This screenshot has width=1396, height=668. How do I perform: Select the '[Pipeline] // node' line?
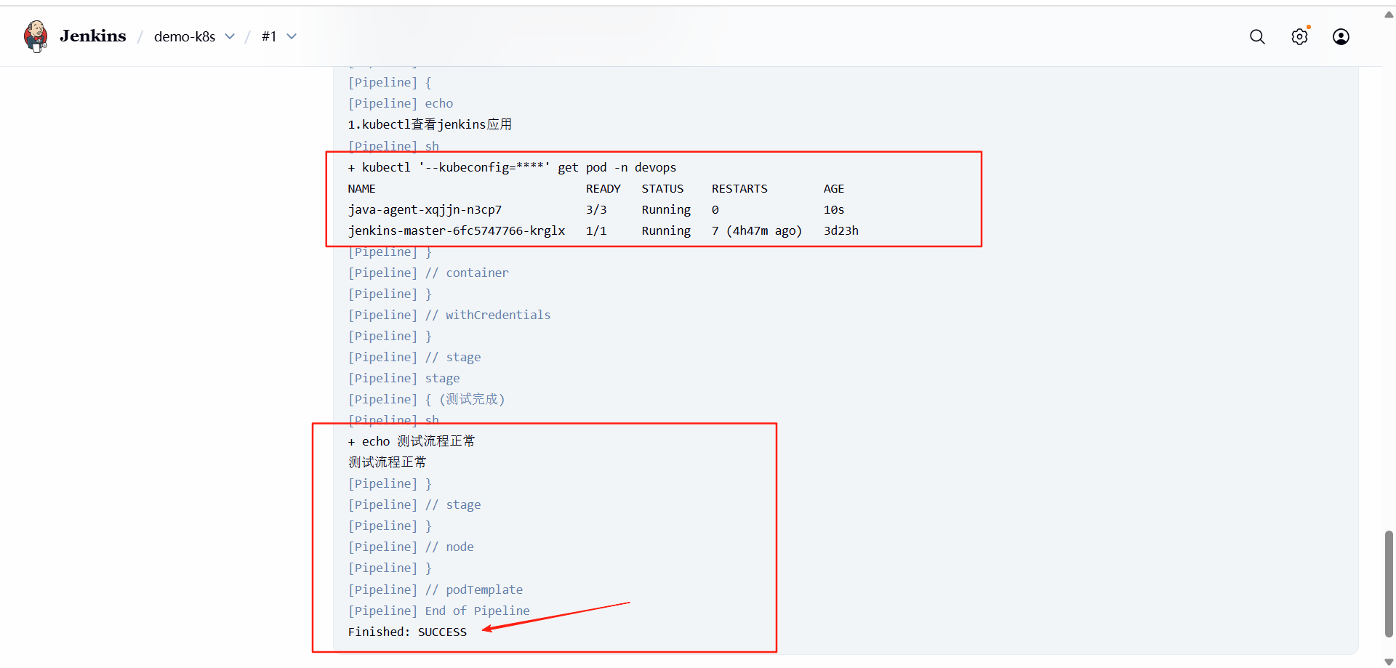pyautogui.click(x=411, y=547)
